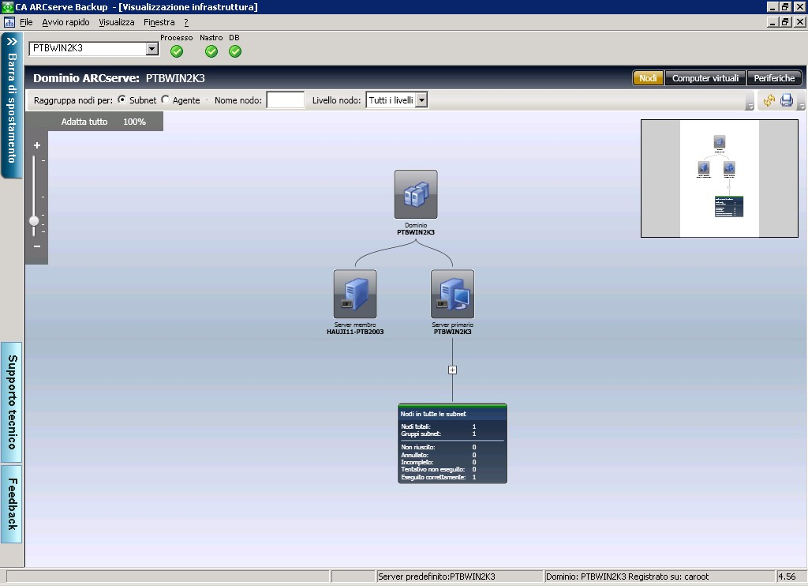This screenshot has height=586, width=808.
Task: Click the print icon in toolbar
Action: (x=786, y=100)
